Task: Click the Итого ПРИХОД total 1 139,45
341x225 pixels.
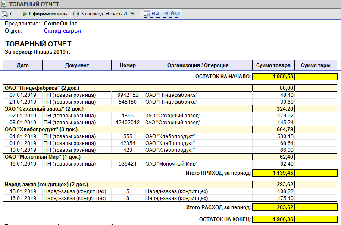Action: click(274, 173)
